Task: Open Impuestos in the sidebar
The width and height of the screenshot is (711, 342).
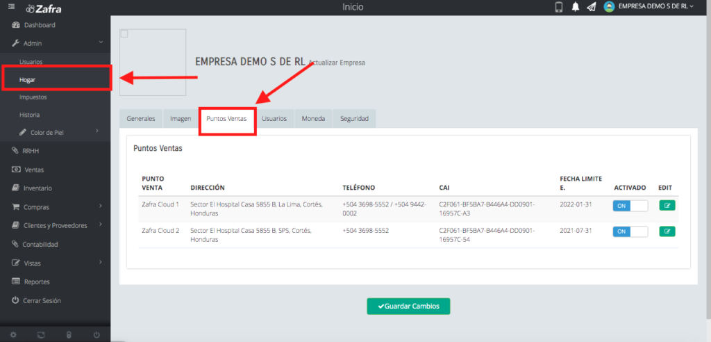Action: click(33, 97)
